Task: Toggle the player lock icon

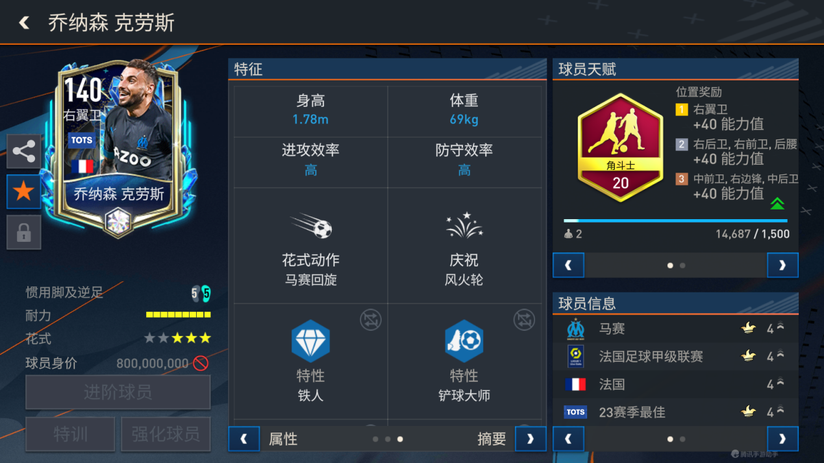Action: [24, 232]
